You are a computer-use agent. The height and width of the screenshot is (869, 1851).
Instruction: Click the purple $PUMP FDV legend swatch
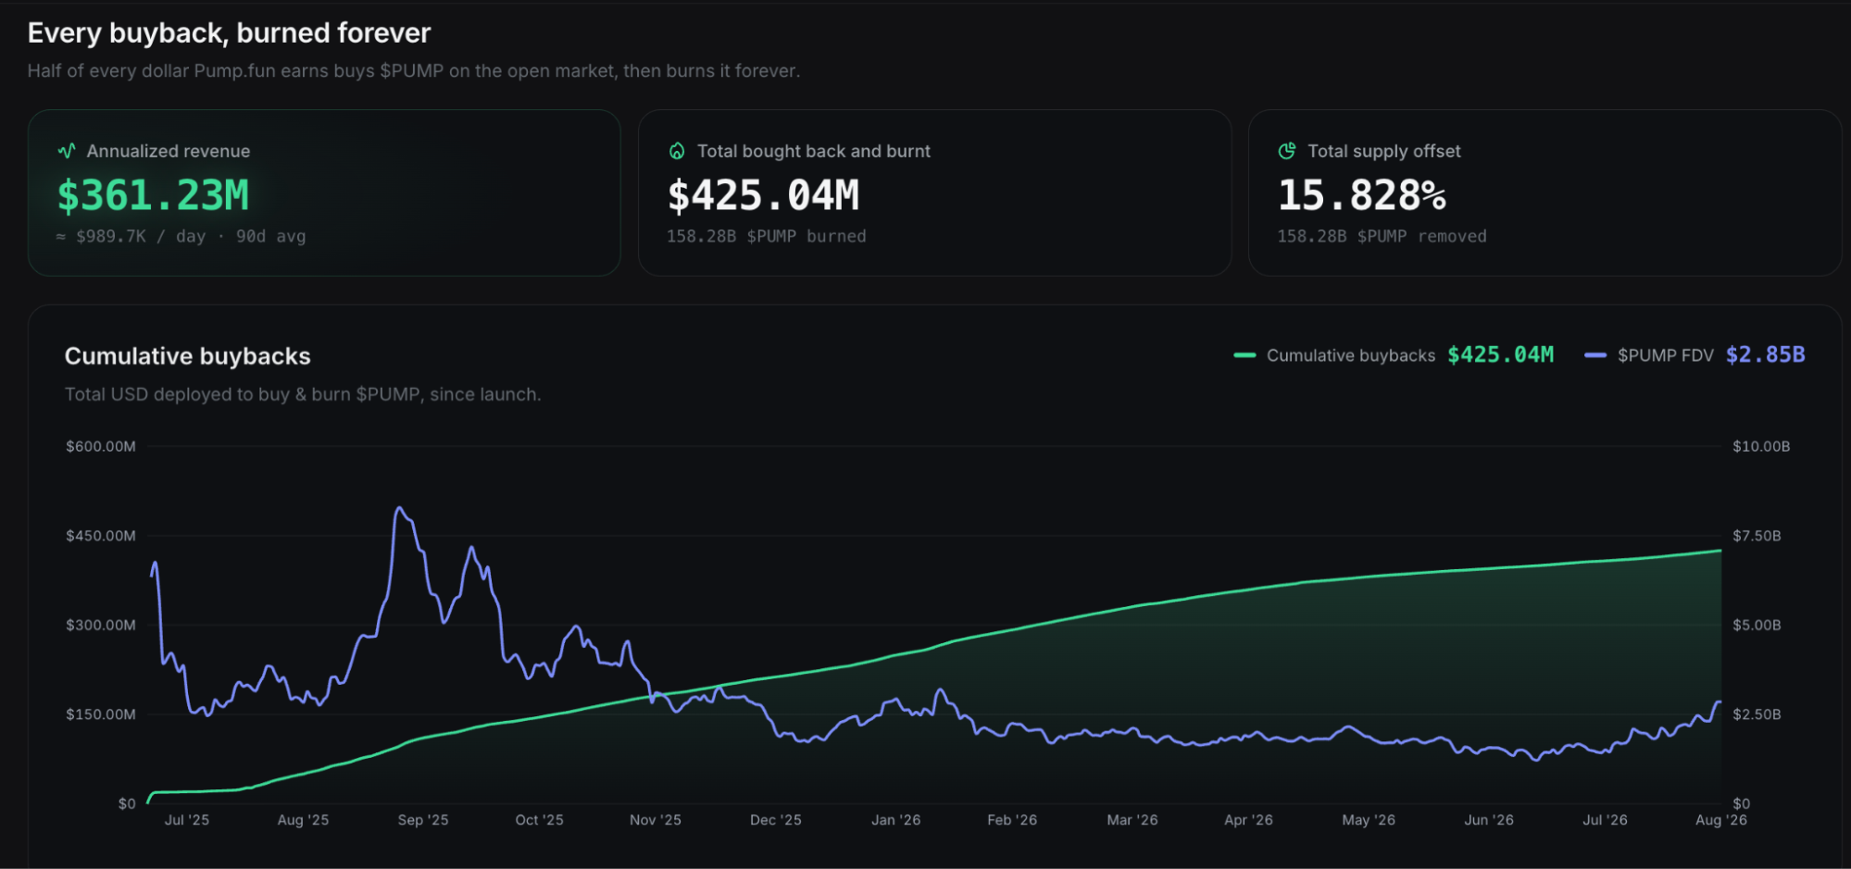(1595, 355)
